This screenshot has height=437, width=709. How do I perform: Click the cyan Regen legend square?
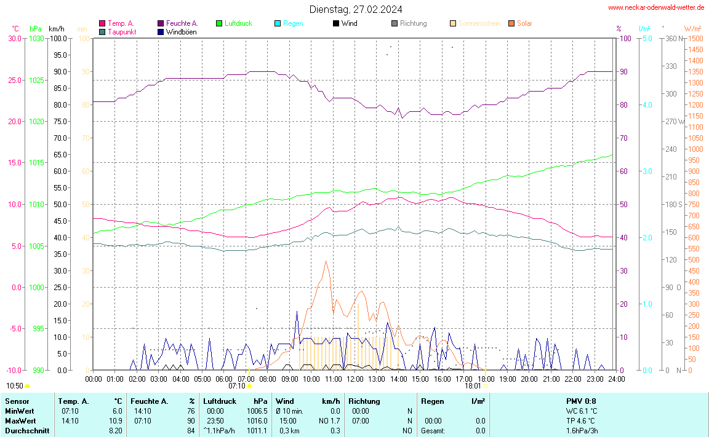pyautogui.click(x=278, y=23)
